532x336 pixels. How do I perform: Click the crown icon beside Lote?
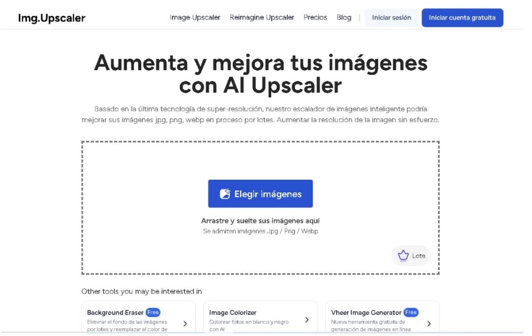[403, 256]
